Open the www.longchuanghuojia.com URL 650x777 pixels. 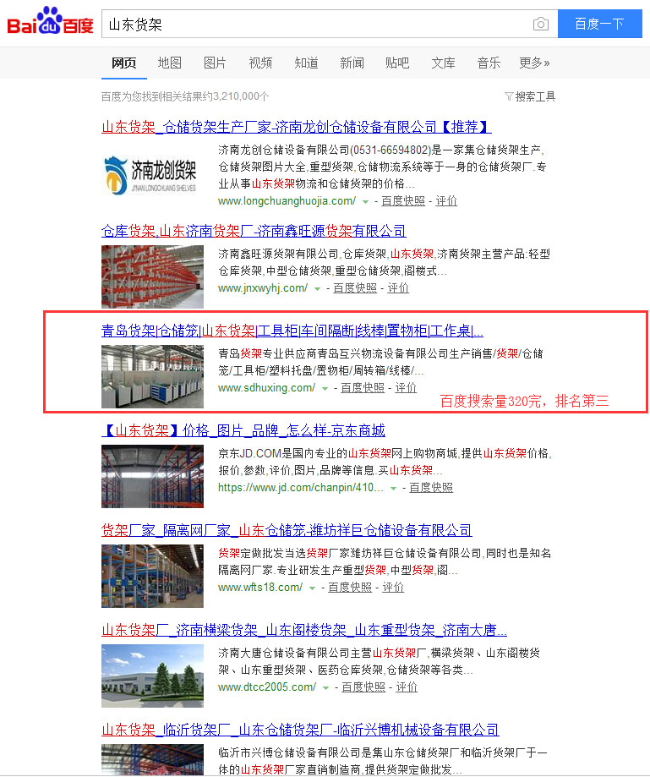pos(287,200)
